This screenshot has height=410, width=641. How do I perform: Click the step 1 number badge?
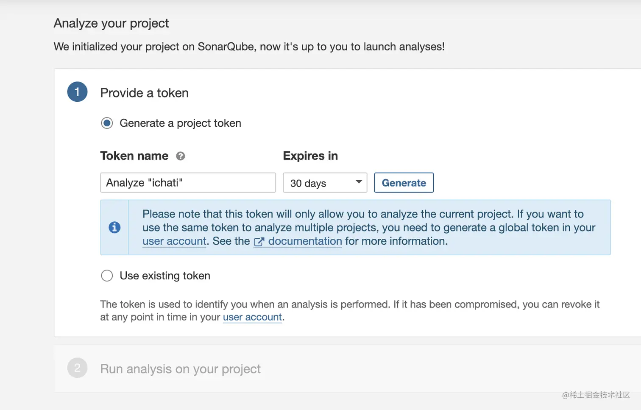pyautogui.click(x=77, y=92)
